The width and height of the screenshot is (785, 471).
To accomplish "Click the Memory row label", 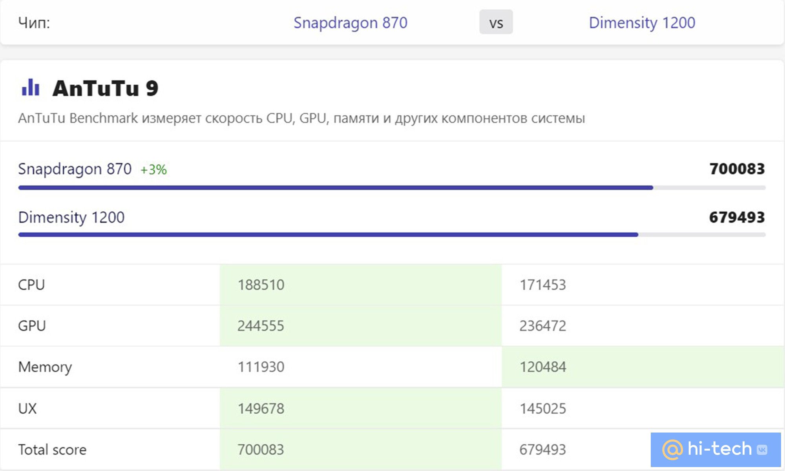I will 45,367.
